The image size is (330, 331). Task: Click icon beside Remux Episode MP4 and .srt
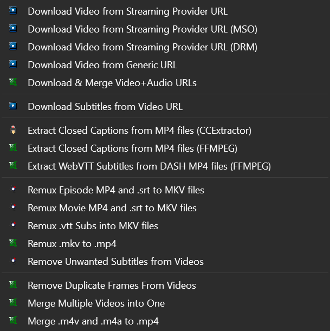[14, 190]
